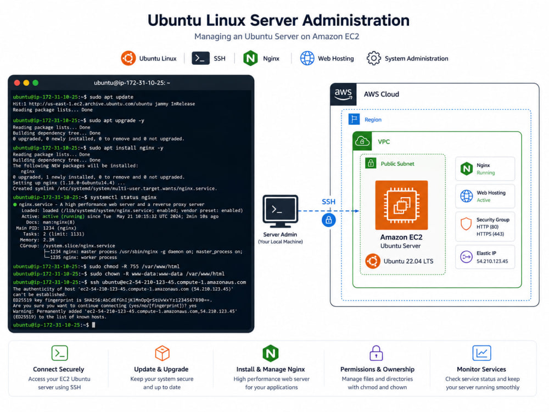
Task: Click the Web Hosting globe icon in header
Action: (307, 58)
